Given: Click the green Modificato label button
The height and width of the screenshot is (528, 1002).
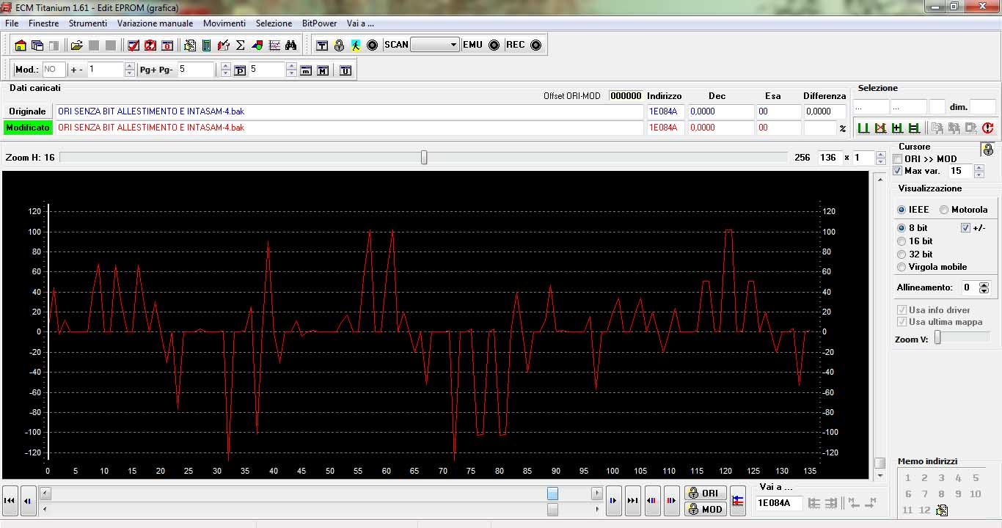Looking at the screenshot, I should [x=28, y=128].
